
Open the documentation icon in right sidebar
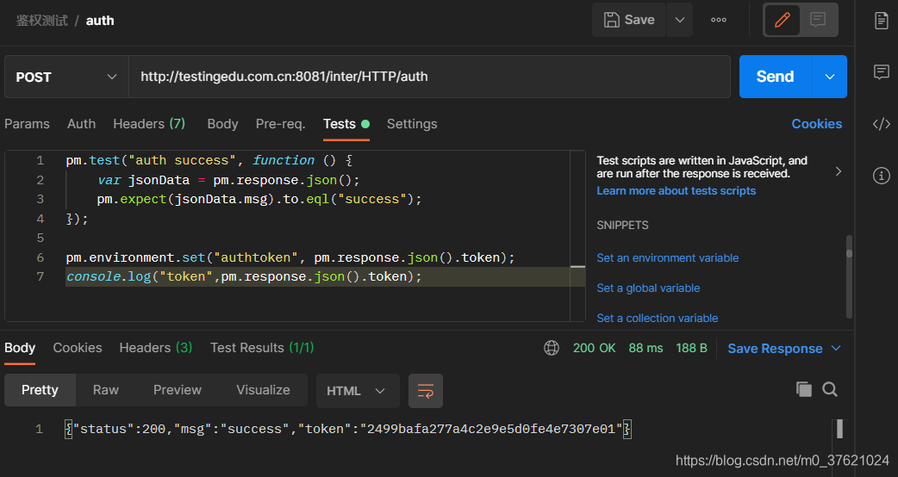coord(882,21)
